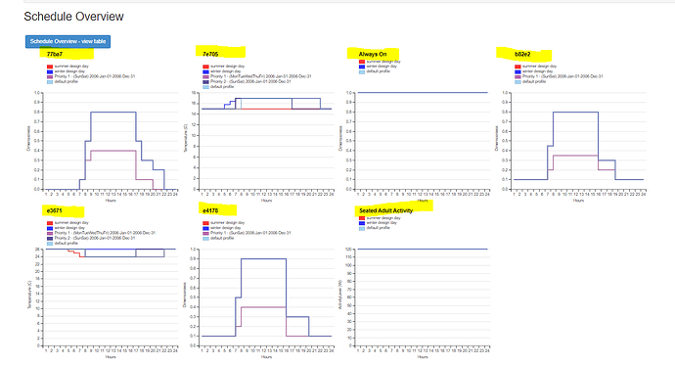
Task: Click red summer design day swatch under Always On
Action: (362, 62)
